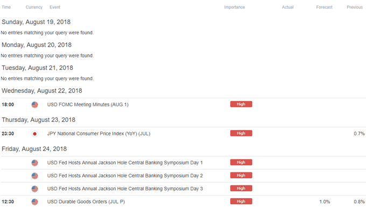Screen dimensions: 366x209
Task: Open Jackson Hole Central Banking Symposium Day 2
Action: click(x=125, y=176)
